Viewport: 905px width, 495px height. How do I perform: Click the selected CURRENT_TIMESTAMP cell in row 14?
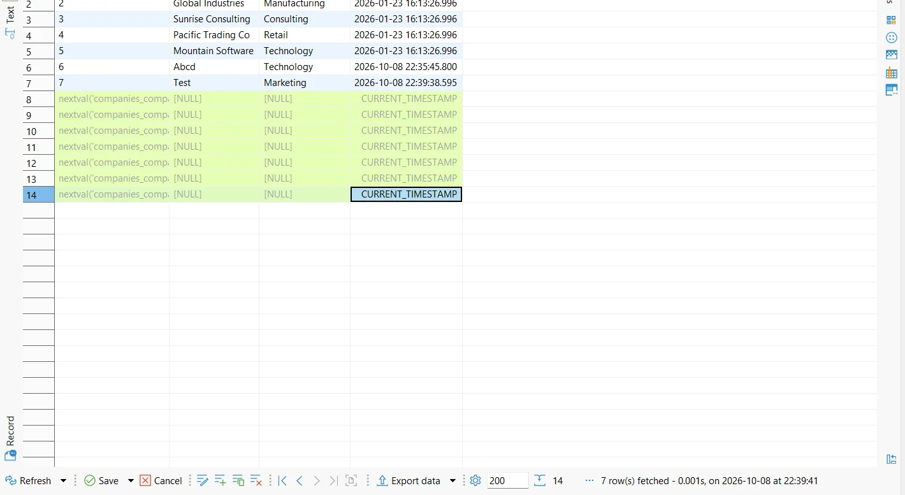pyautogui.click(x=406, y=194)
